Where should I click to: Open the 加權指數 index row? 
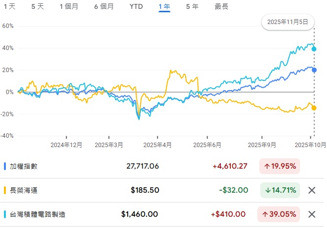tap(162, 166)
